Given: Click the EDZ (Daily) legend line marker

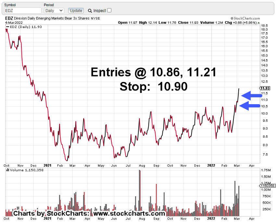Looking at the screenshot, I should (x=7, y=26).
